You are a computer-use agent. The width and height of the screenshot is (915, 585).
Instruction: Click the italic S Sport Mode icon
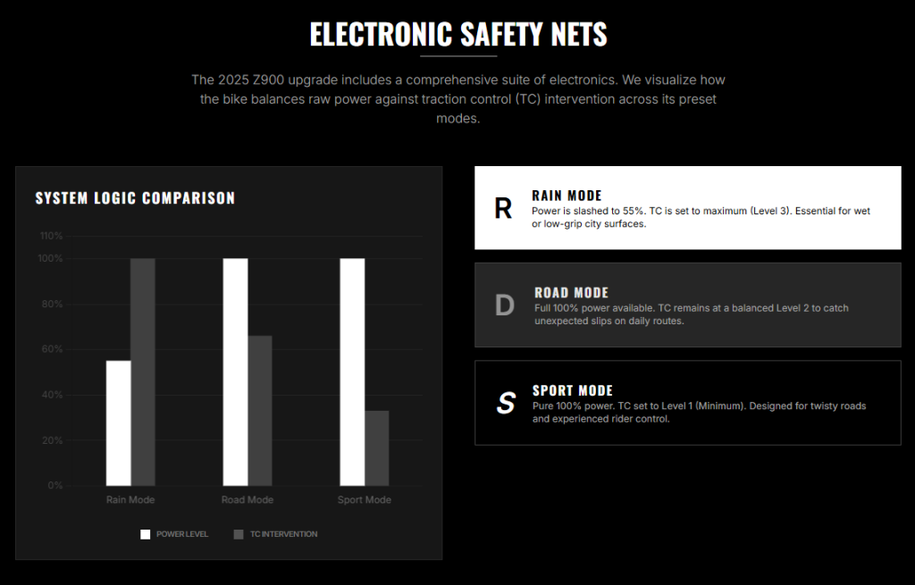506,403
